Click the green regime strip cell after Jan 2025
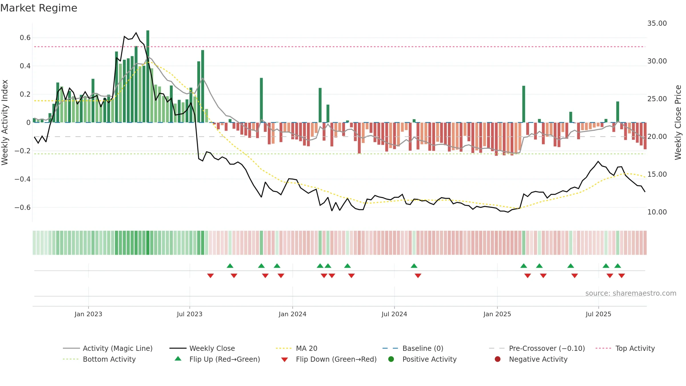Screen dimensions: 686x386 (x=524, y=243)
